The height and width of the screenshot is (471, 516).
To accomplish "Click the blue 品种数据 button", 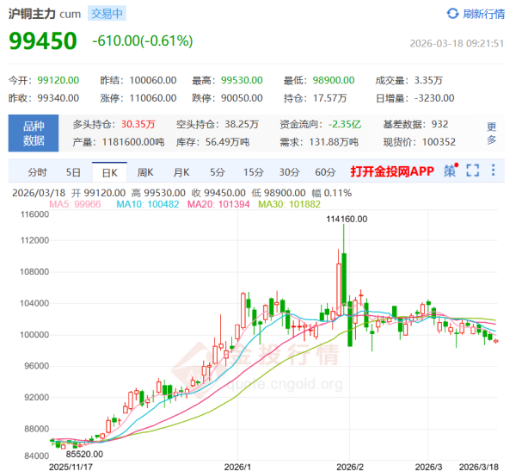I will click(34, 133).
